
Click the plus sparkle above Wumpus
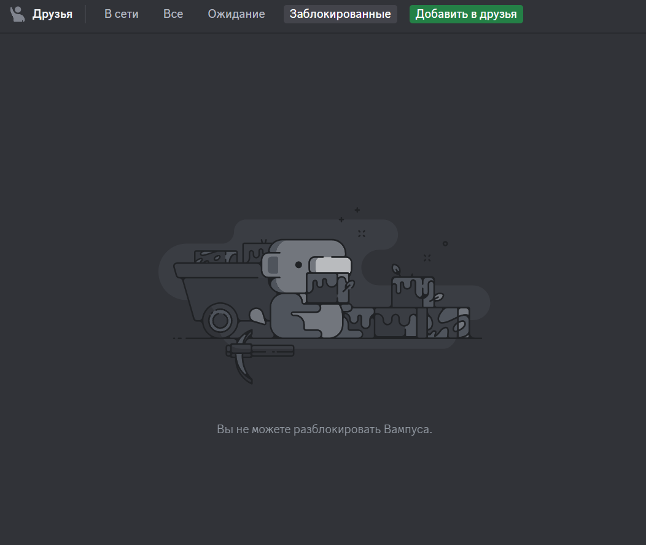click(x=357, y=210)
